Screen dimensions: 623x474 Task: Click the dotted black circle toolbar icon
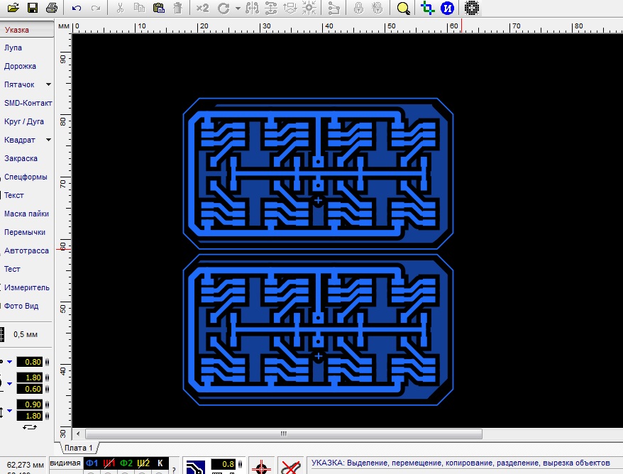tap(472, 9)
